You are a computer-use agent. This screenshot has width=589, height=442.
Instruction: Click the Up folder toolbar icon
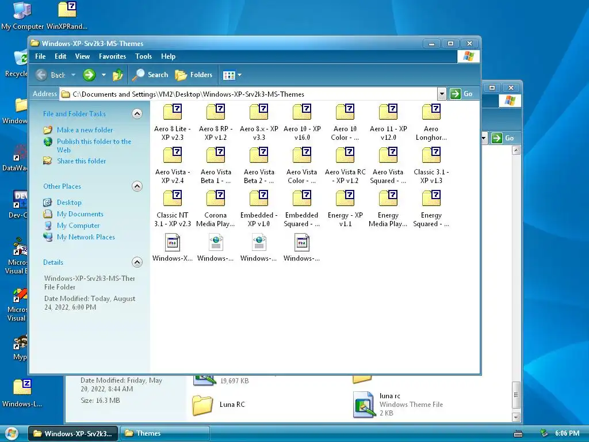[x=118, y=75]
